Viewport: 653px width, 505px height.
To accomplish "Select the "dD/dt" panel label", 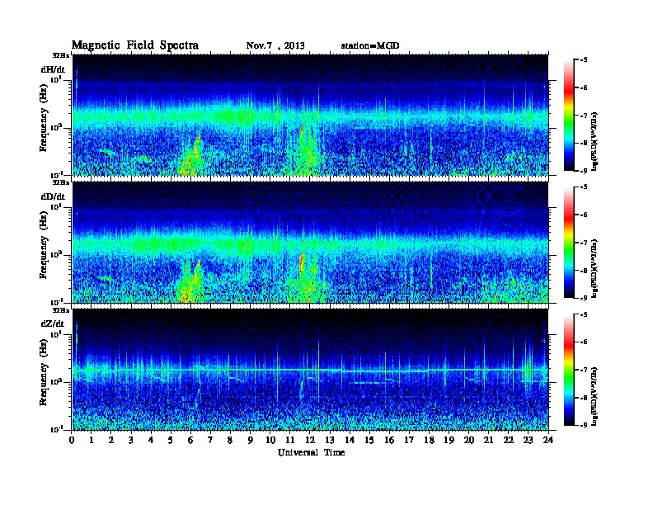I will click(x=53, y=196).
